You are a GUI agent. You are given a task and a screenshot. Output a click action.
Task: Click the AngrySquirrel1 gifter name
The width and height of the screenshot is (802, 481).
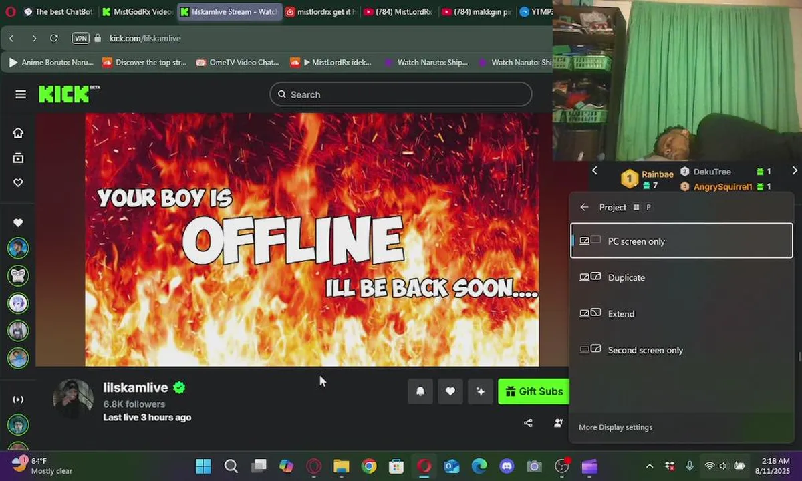click(x=723, y=187)
